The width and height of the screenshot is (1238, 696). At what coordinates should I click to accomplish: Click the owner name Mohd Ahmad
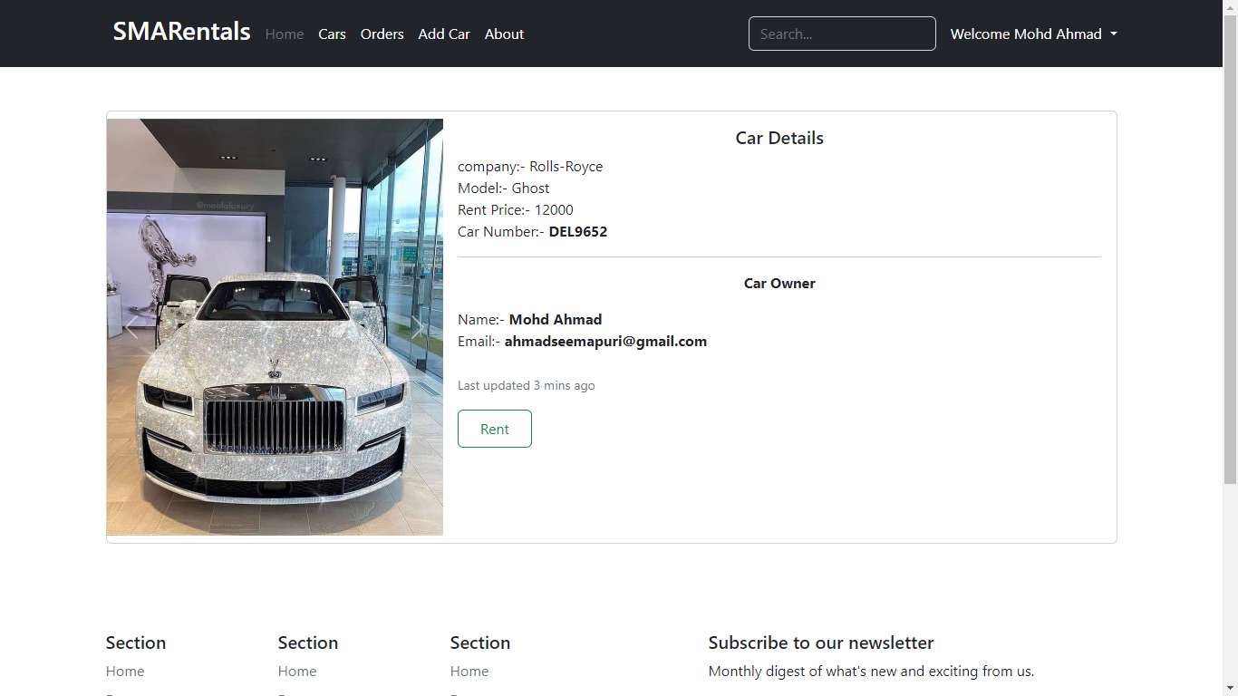[x=556, y=320]
